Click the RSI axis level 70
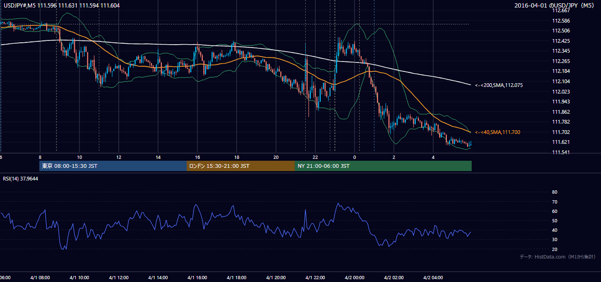The height and width of the screenshot is (282, 601). (554, 202)
